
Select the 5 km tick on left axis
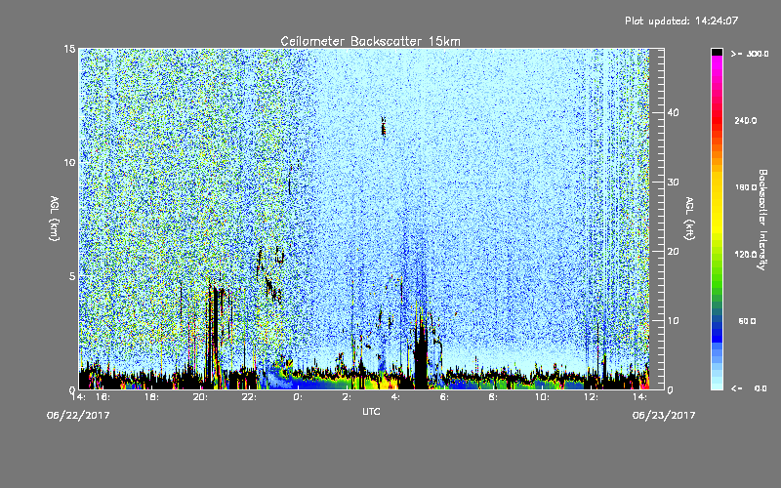pos(72,276)
